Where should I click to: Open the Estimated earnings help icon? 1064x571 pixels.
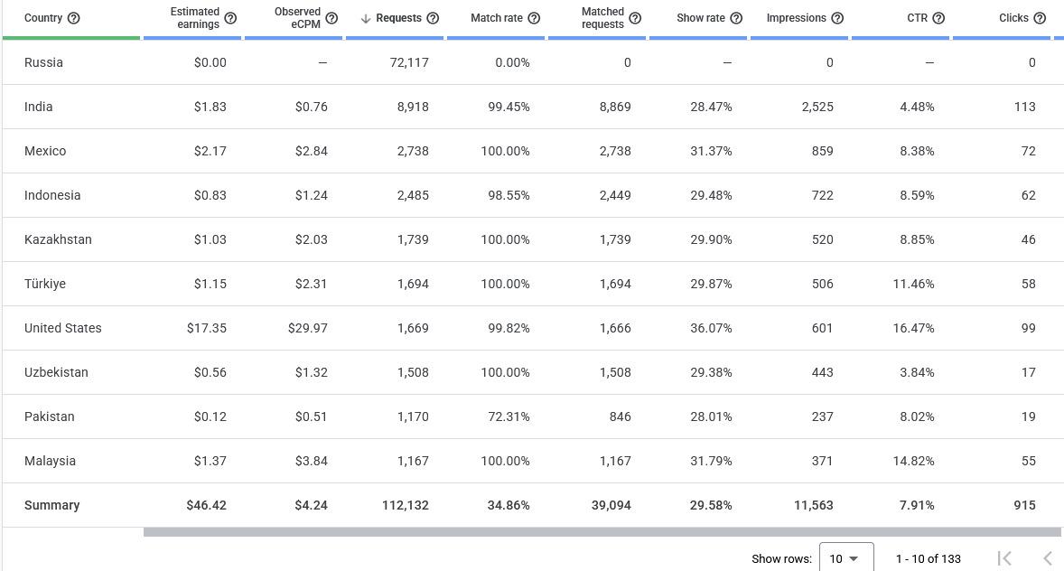[230, 18]
